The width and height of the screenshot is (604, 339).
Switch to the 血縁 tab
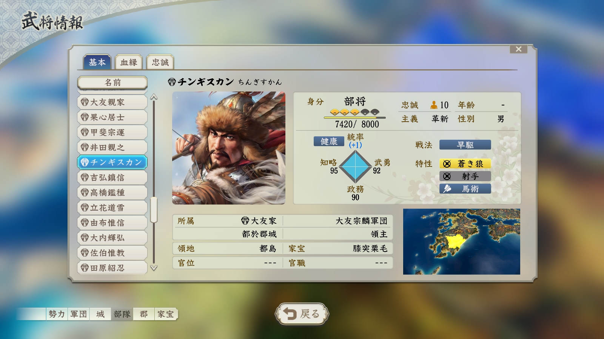click(129, 62)
